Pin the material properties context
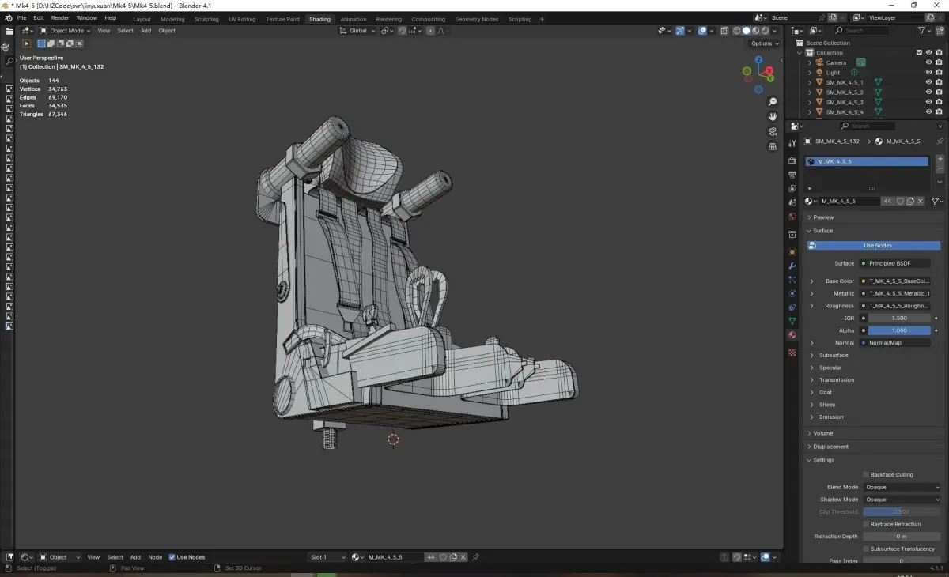This screenshot has height=577, width=949. pos(940,141)
